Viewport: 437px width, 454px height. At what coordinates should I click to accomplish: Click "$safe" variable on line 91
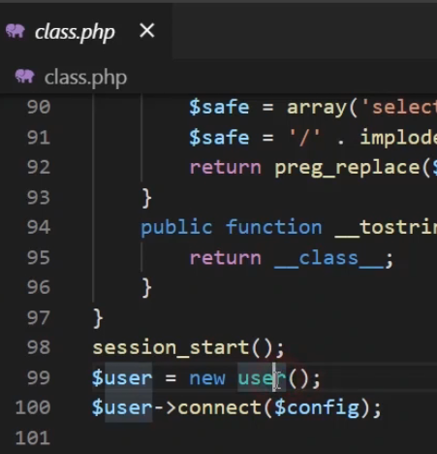click(219, 137)
